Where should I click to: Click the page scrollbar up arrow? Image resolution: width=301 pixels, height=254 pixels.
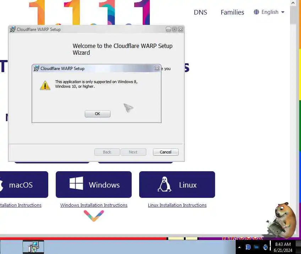click(x=293, y=3)
